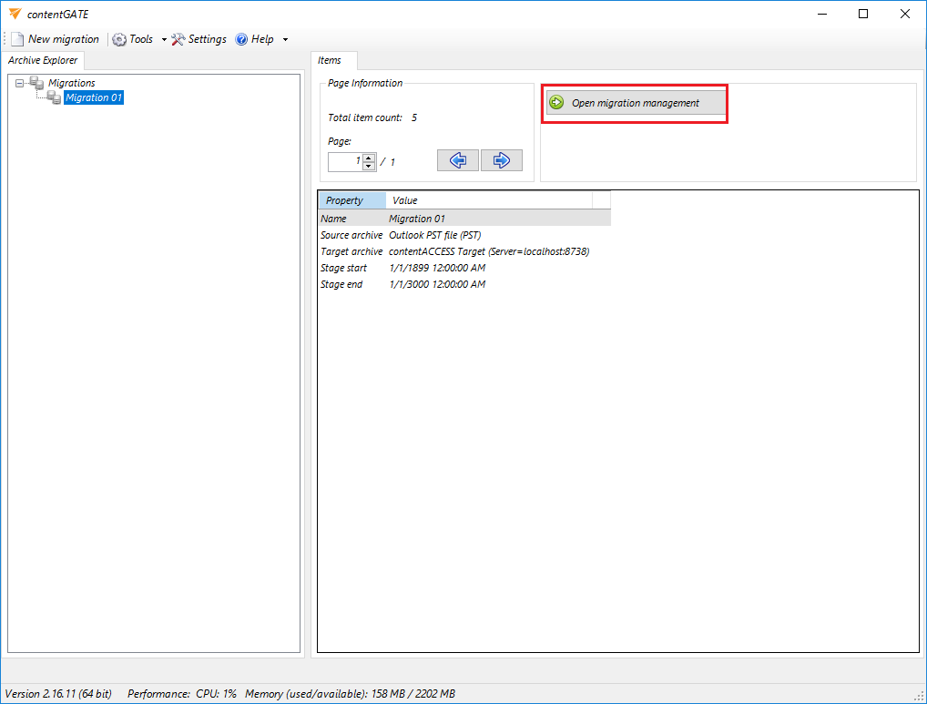This screenshot has height=704, width=927.
Task: Click the Page number input field
Action: 345,161
